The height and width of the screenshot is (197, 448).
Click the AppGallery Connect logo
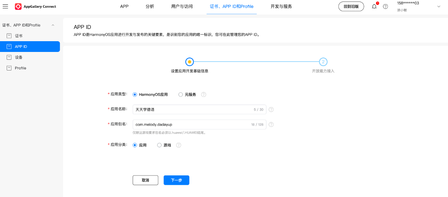[36, 7]
